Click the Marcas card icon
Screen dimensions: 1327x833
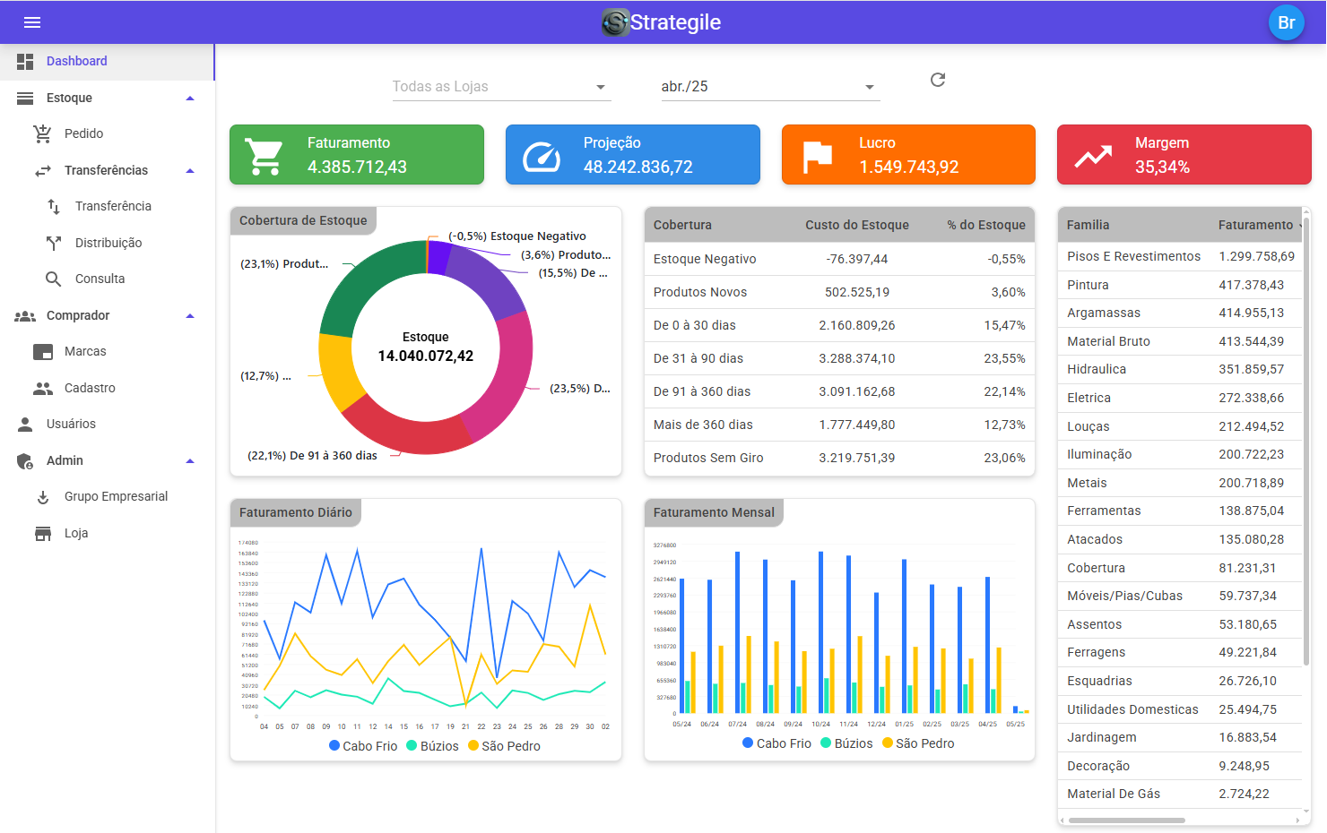tap(43, 352)
